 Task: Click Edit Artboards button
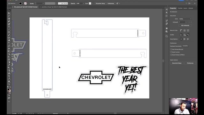pyautogui.click(x=185, y=26)
